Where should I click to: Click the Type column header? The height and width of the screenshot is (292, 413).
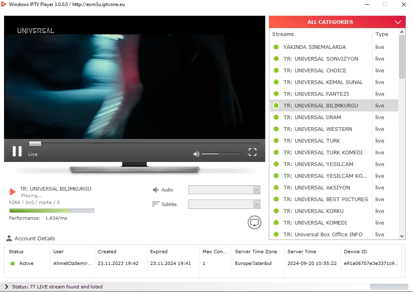385,34
